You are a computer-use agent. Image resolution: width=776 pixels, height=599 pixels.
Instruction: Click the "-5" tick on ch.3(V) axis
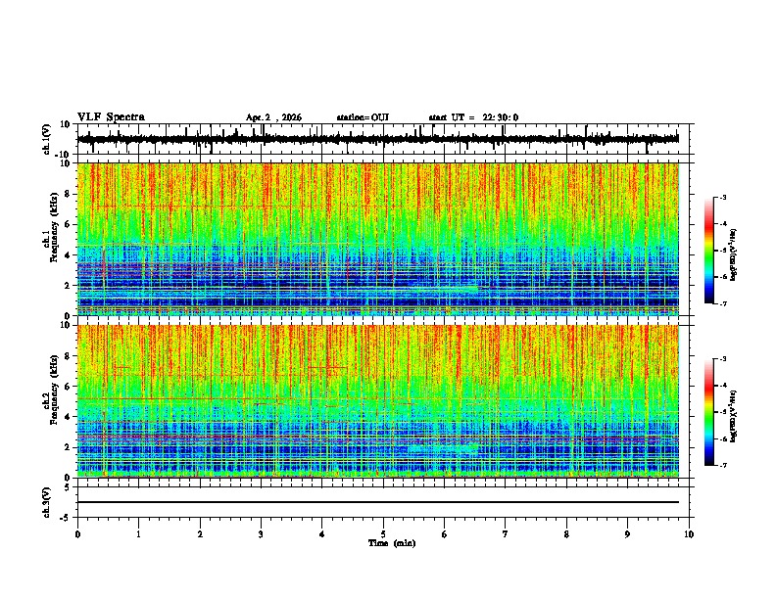pos(66,518)
